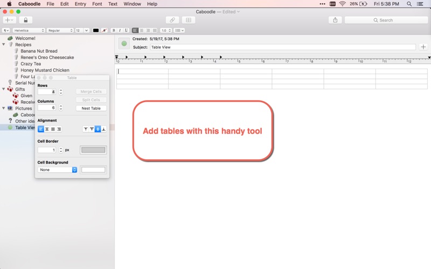Click the Recipes folder icon
This screenshot has height=269, width=431.
(x=10, y=45)
